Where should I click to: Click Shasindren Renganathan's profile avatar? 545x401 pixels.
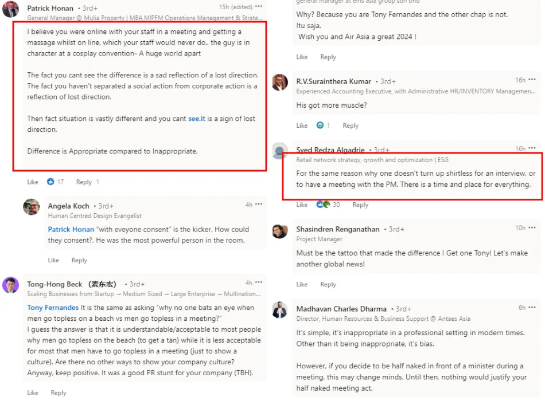(x=280, y=230)
